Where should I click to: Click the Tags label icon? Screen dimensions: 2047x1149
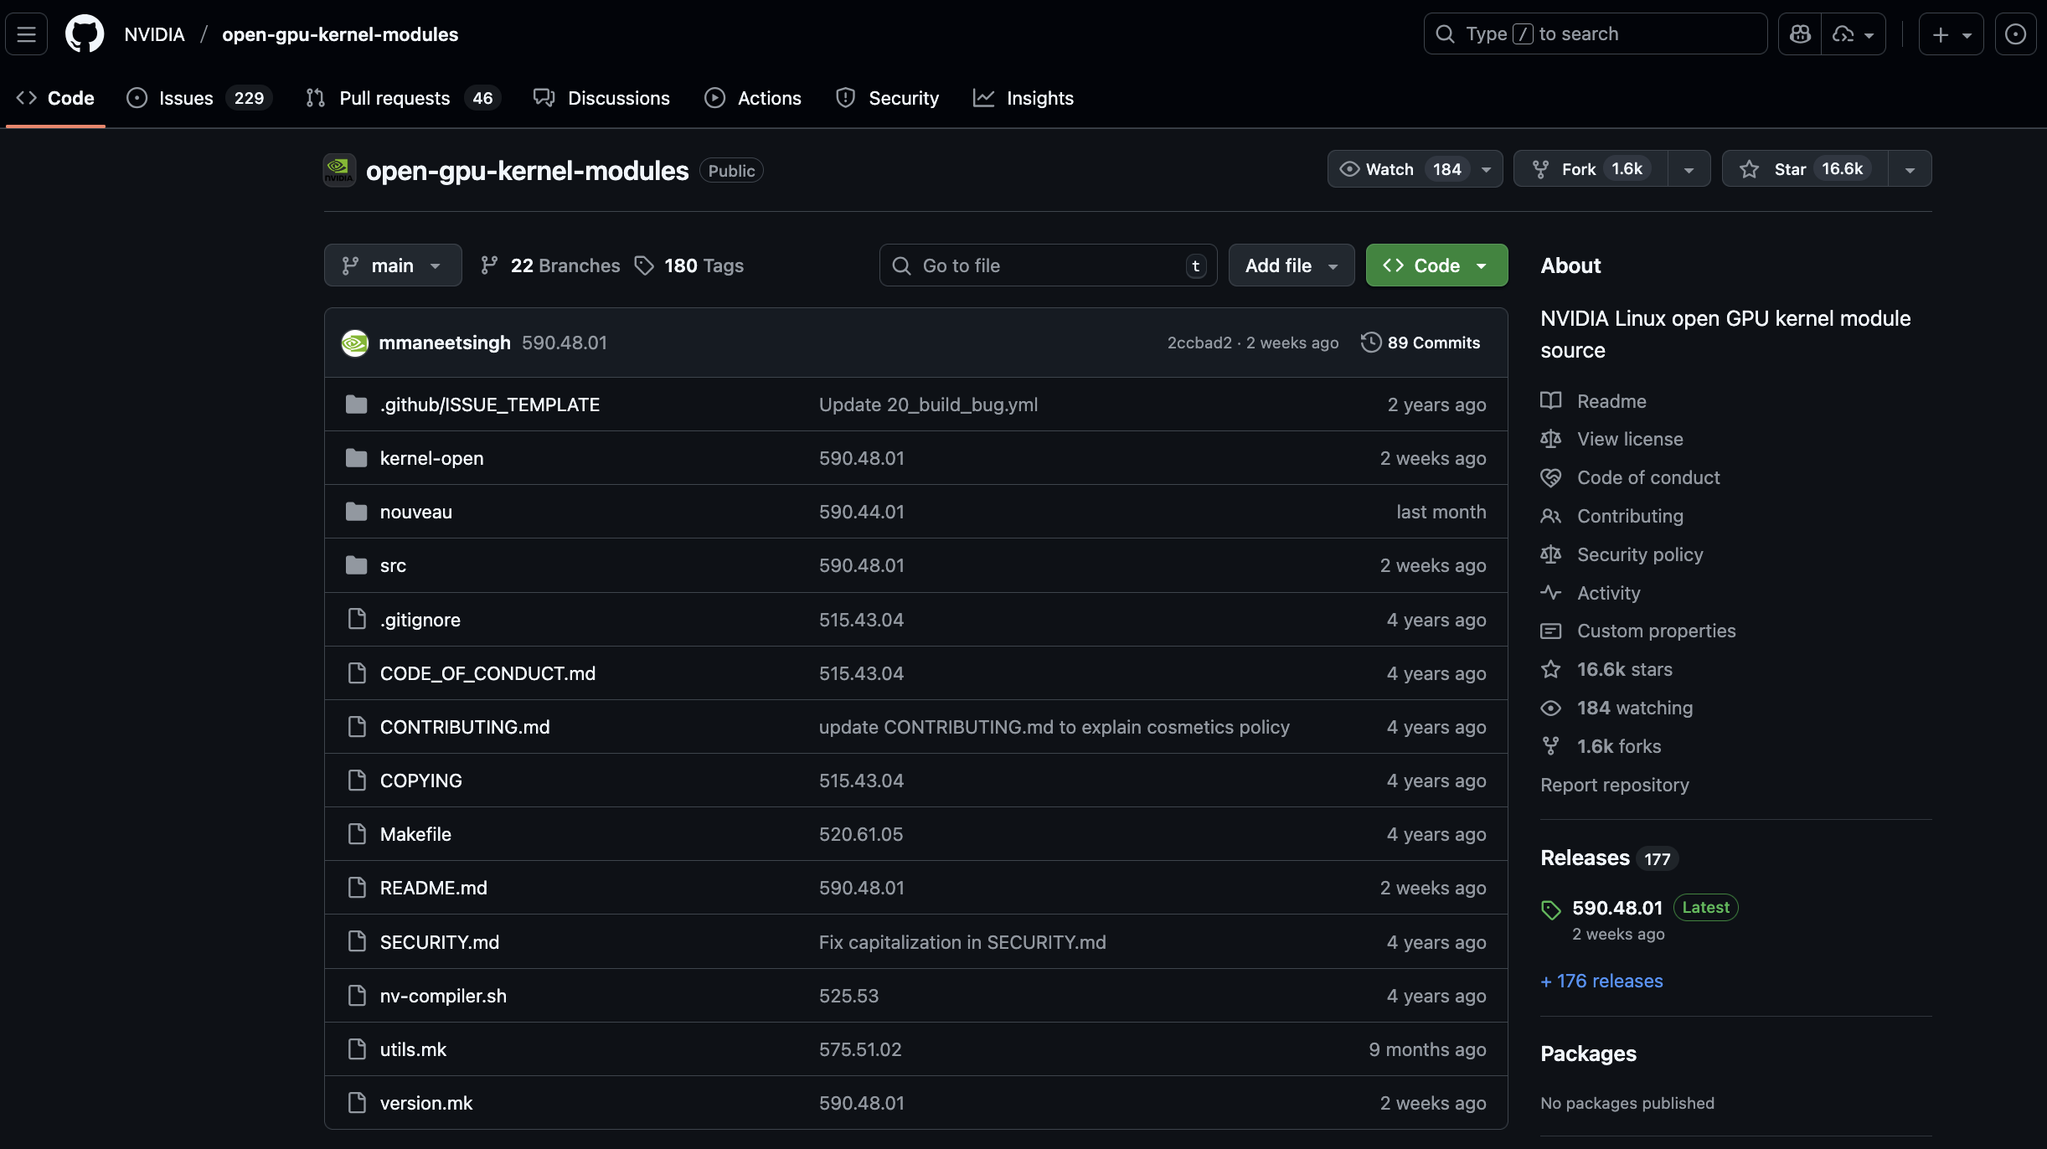644,265
